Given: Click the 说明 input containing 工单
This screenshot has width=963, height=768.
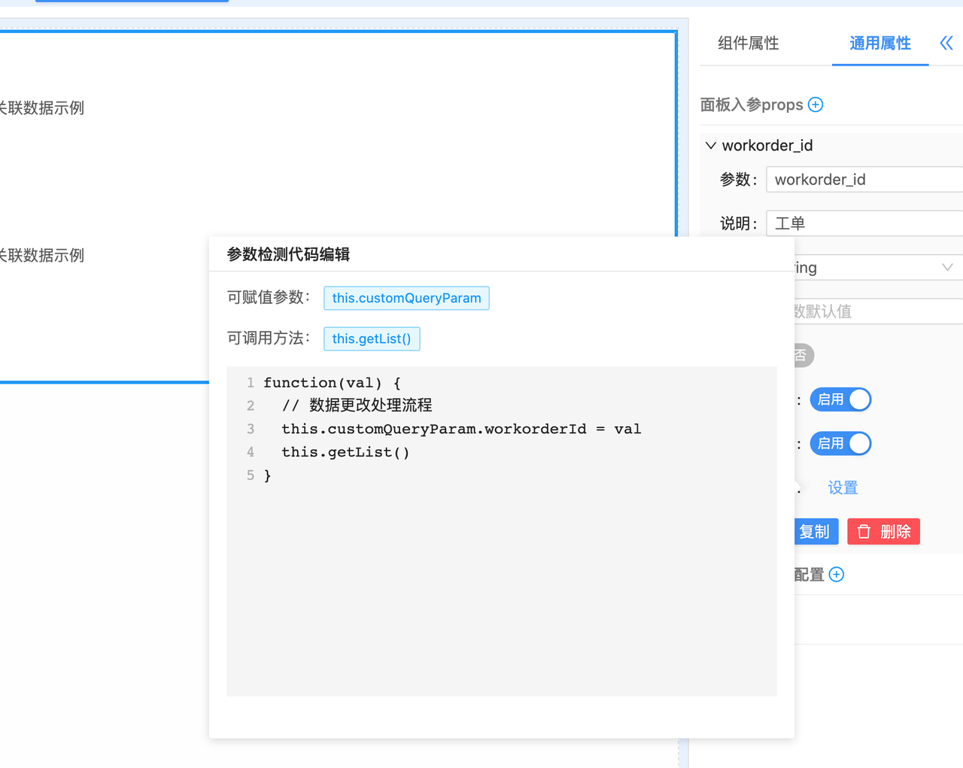Looking at the screenshot, I should pyautogui.click(x=865, y=223).
